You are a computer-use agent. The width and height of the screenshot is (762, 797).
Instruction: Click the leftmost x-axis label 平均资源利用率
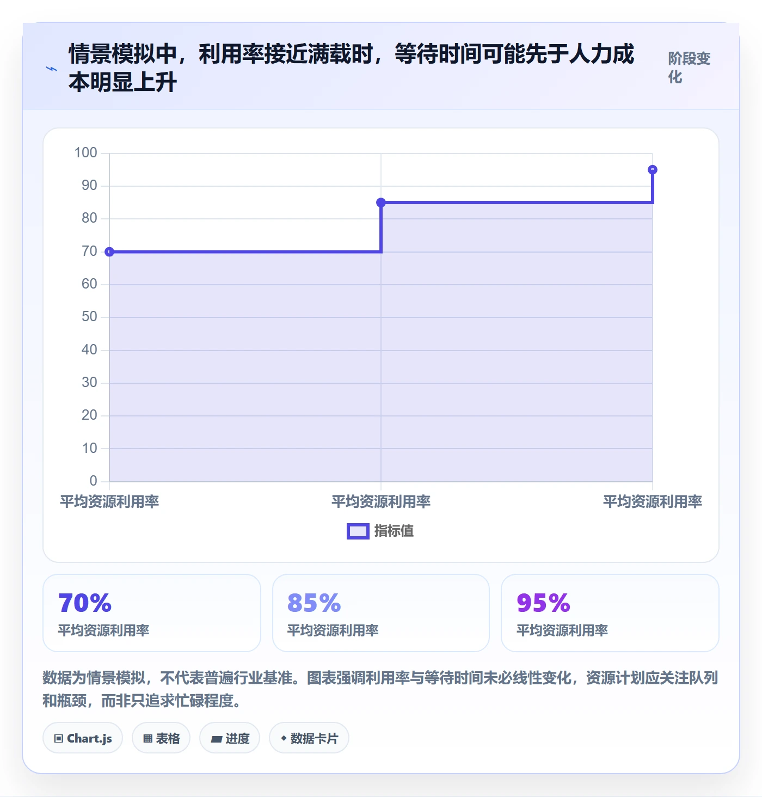[109, 501]
